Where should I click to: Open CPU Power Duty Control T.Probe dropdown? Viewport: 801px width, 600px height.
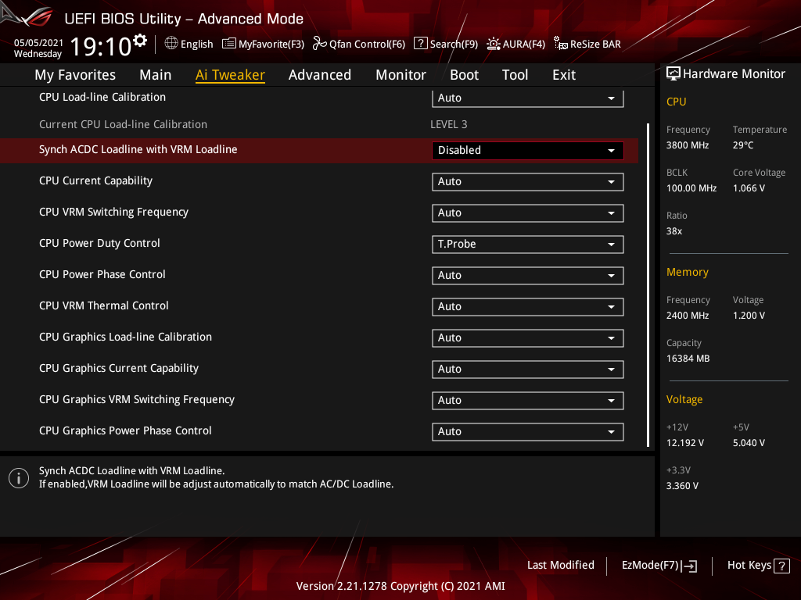tap(528, 244)
